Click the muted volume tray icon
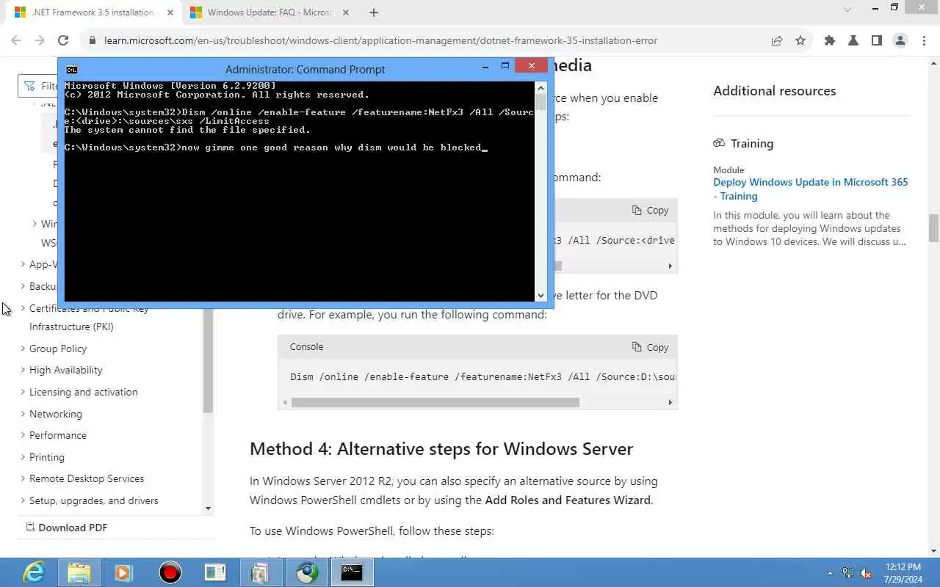 click(866, 573)
